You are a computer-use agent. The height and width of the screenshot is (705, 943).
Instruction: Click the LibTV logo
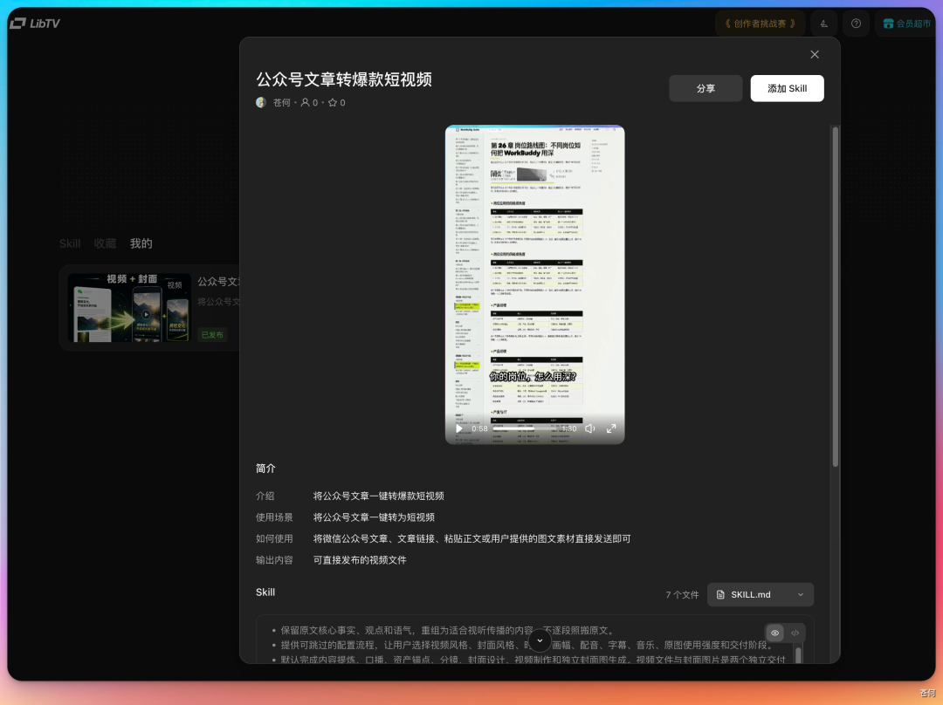click(x=35, y=24)
